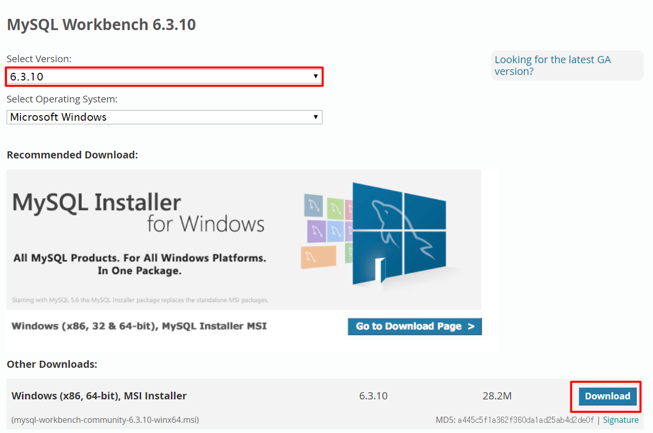The width and height of the screenshot is (653, 433).
Task: Click the MD5 hash value a445c5f1a362f360da1ad25ab4d2de0f
Action: click(525, 420)
